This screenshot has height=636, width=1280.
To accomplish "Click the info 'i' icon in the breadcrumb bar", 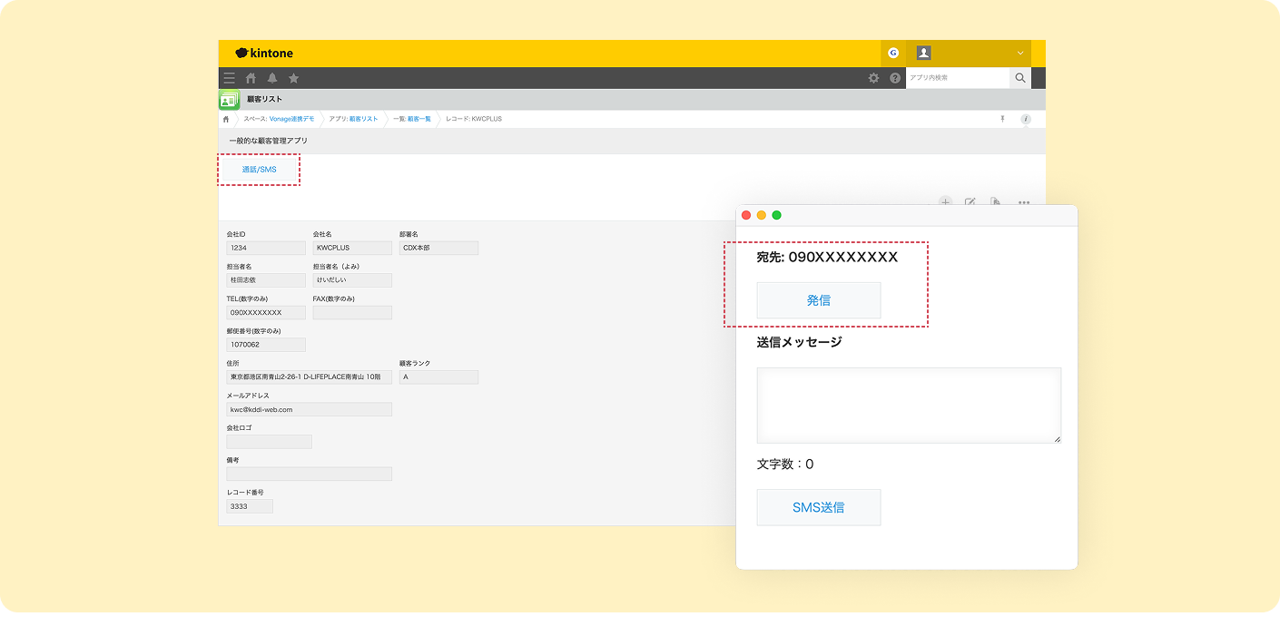I will tap(1026, 119).
